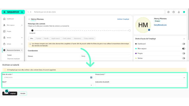Toggle Ventes access right
This screenshot has height=106, width=189.
click(x=184, y=58)
